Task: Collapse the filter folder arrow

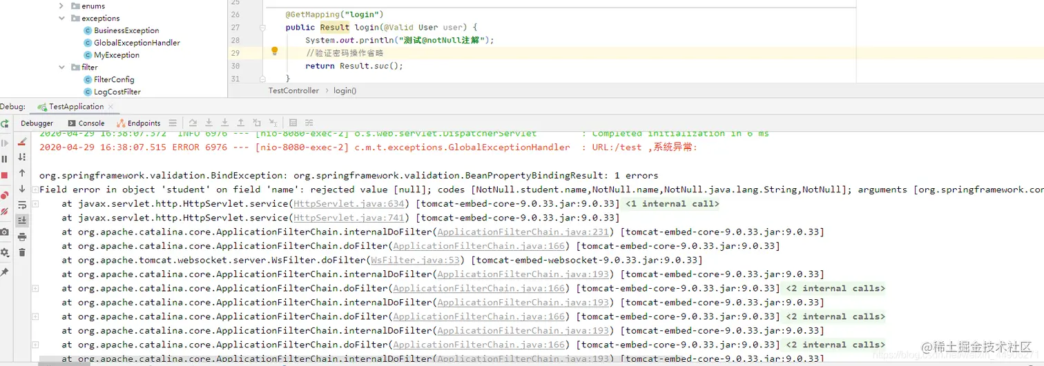Action: pyautogui.click(x=61, y=68)
